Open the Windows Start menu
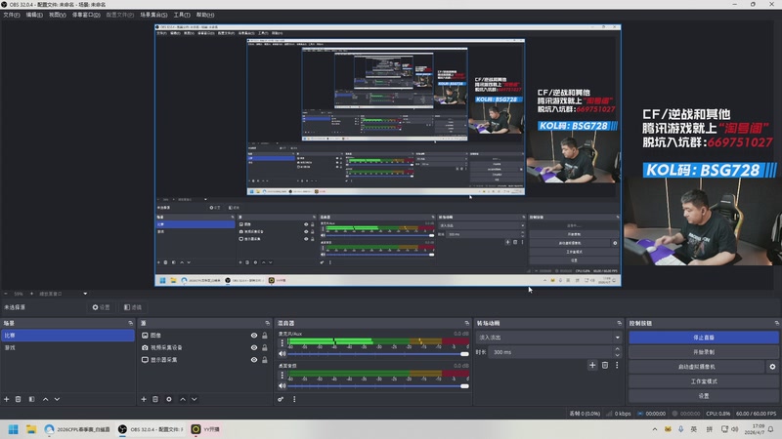The height and width of the screenshot is (439, 782). pos(14,429)
